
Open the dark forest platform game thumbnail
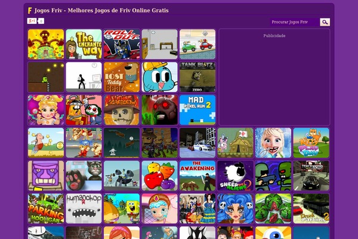click(x=122, y=143)
